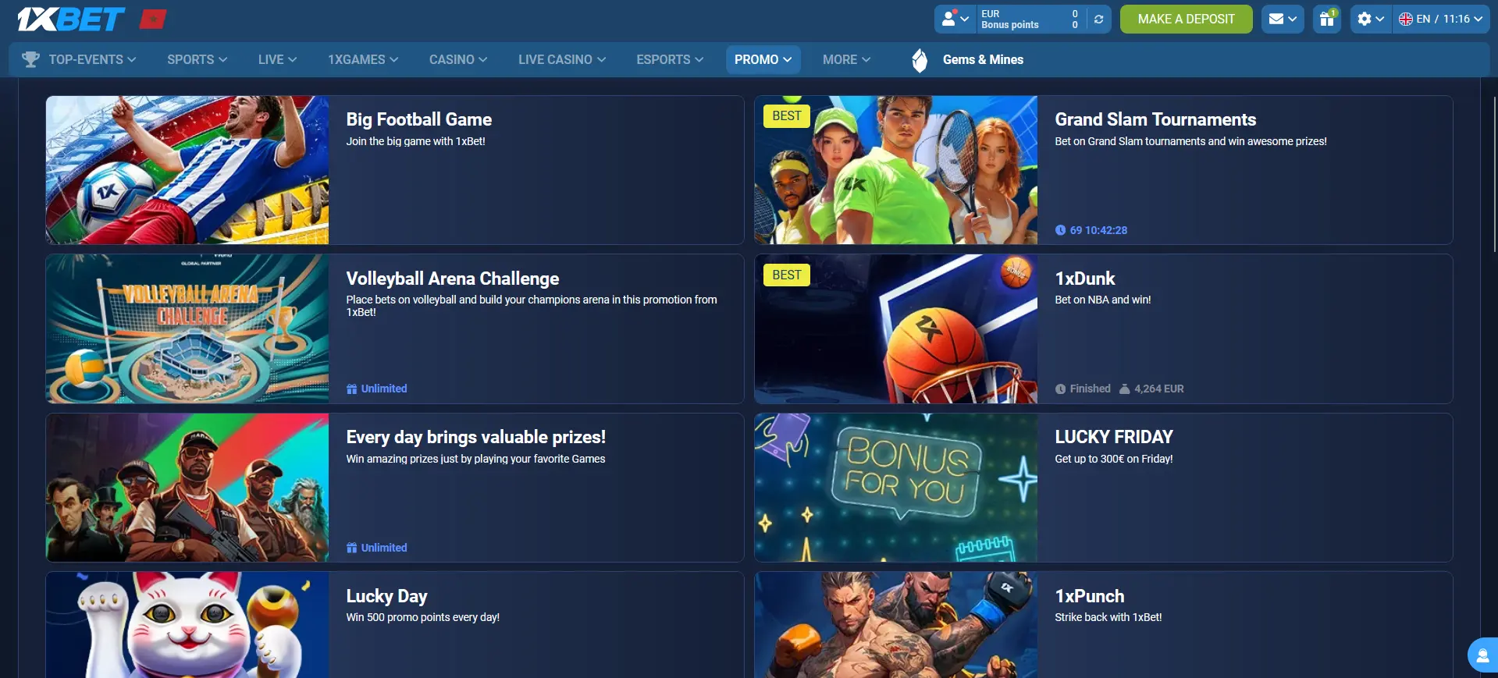The height and width of the screenshot is (678, 1498).
Task: Click 'Win 500 promo points every day!' text
Action: coord(423,617)
